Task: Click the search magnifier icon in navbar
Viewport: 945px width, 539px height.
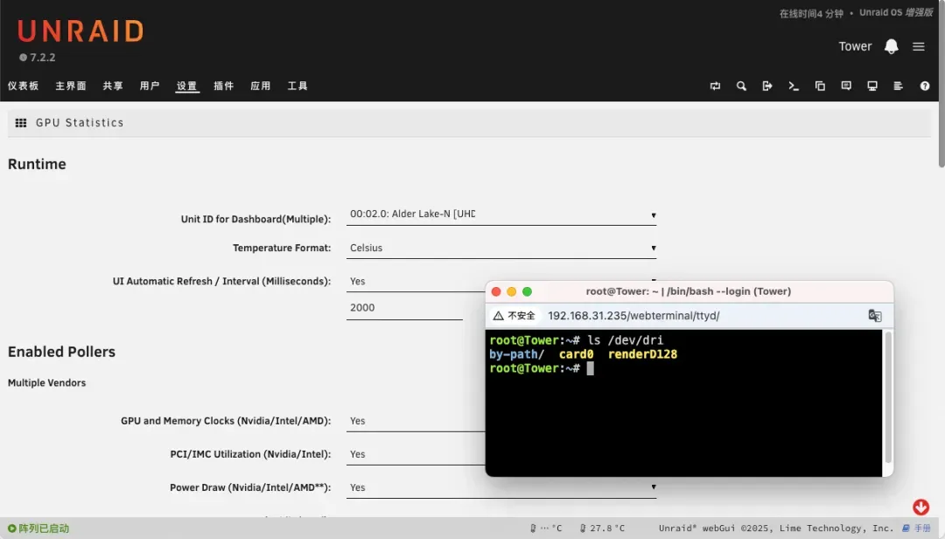Action: point(741,86)
